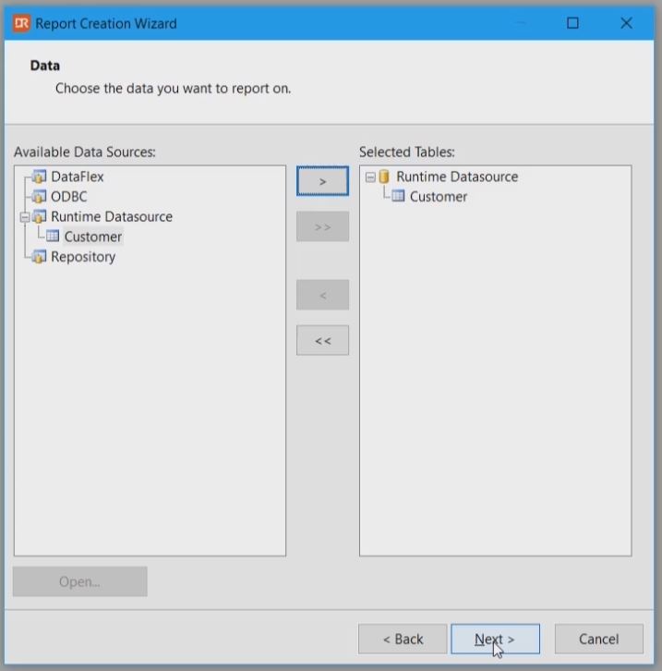662x671 pixels.
Task: Select the DataFlex tree item
Action: point(77,177)
